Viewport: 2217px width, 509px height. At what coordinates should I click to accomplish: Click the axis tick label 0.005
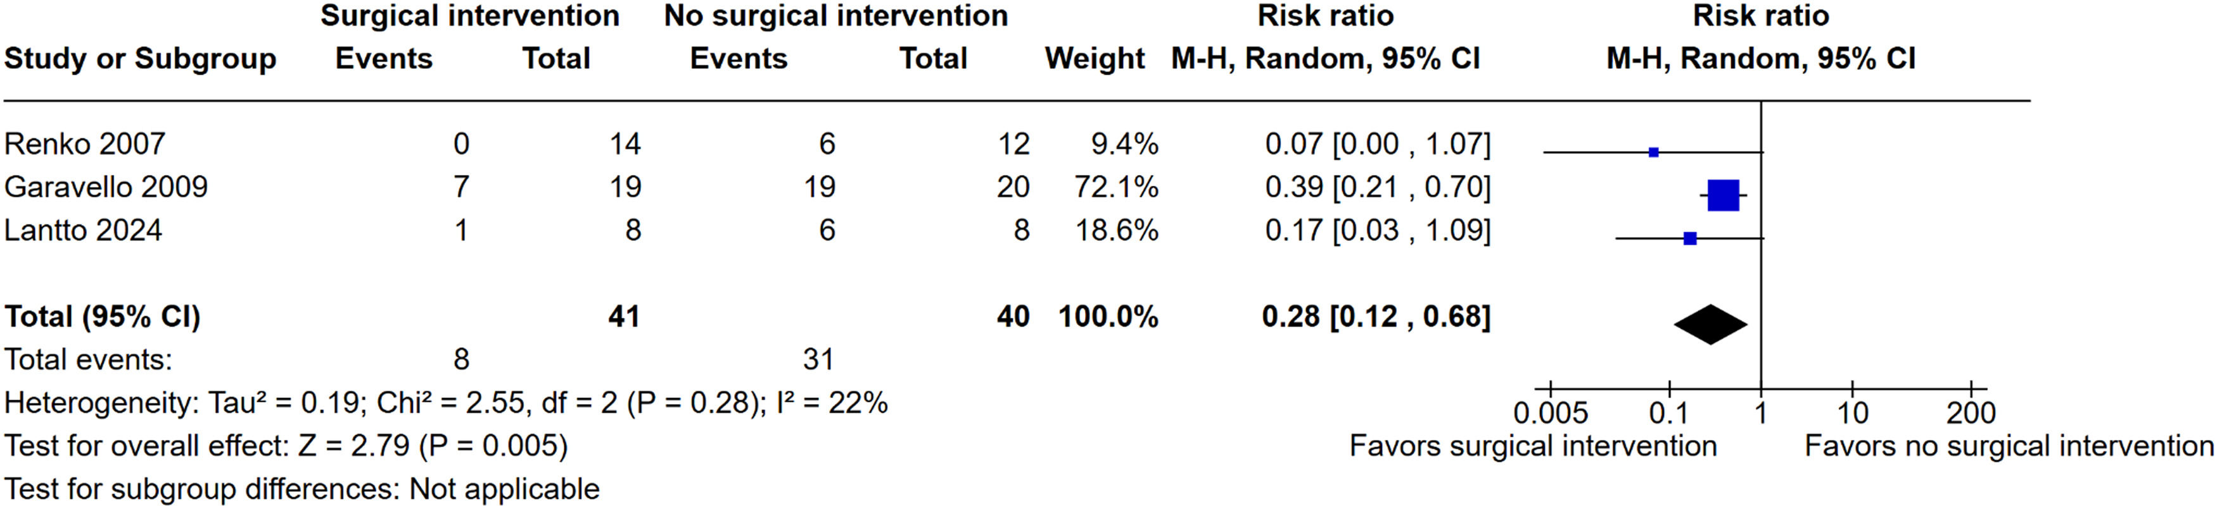click(x=1550, y=414)
